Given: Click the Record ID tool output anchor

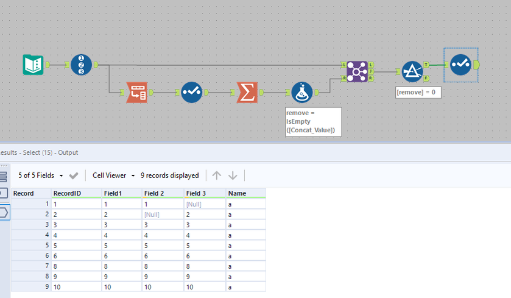Looking at the screenshot, I should click(96, 65).
